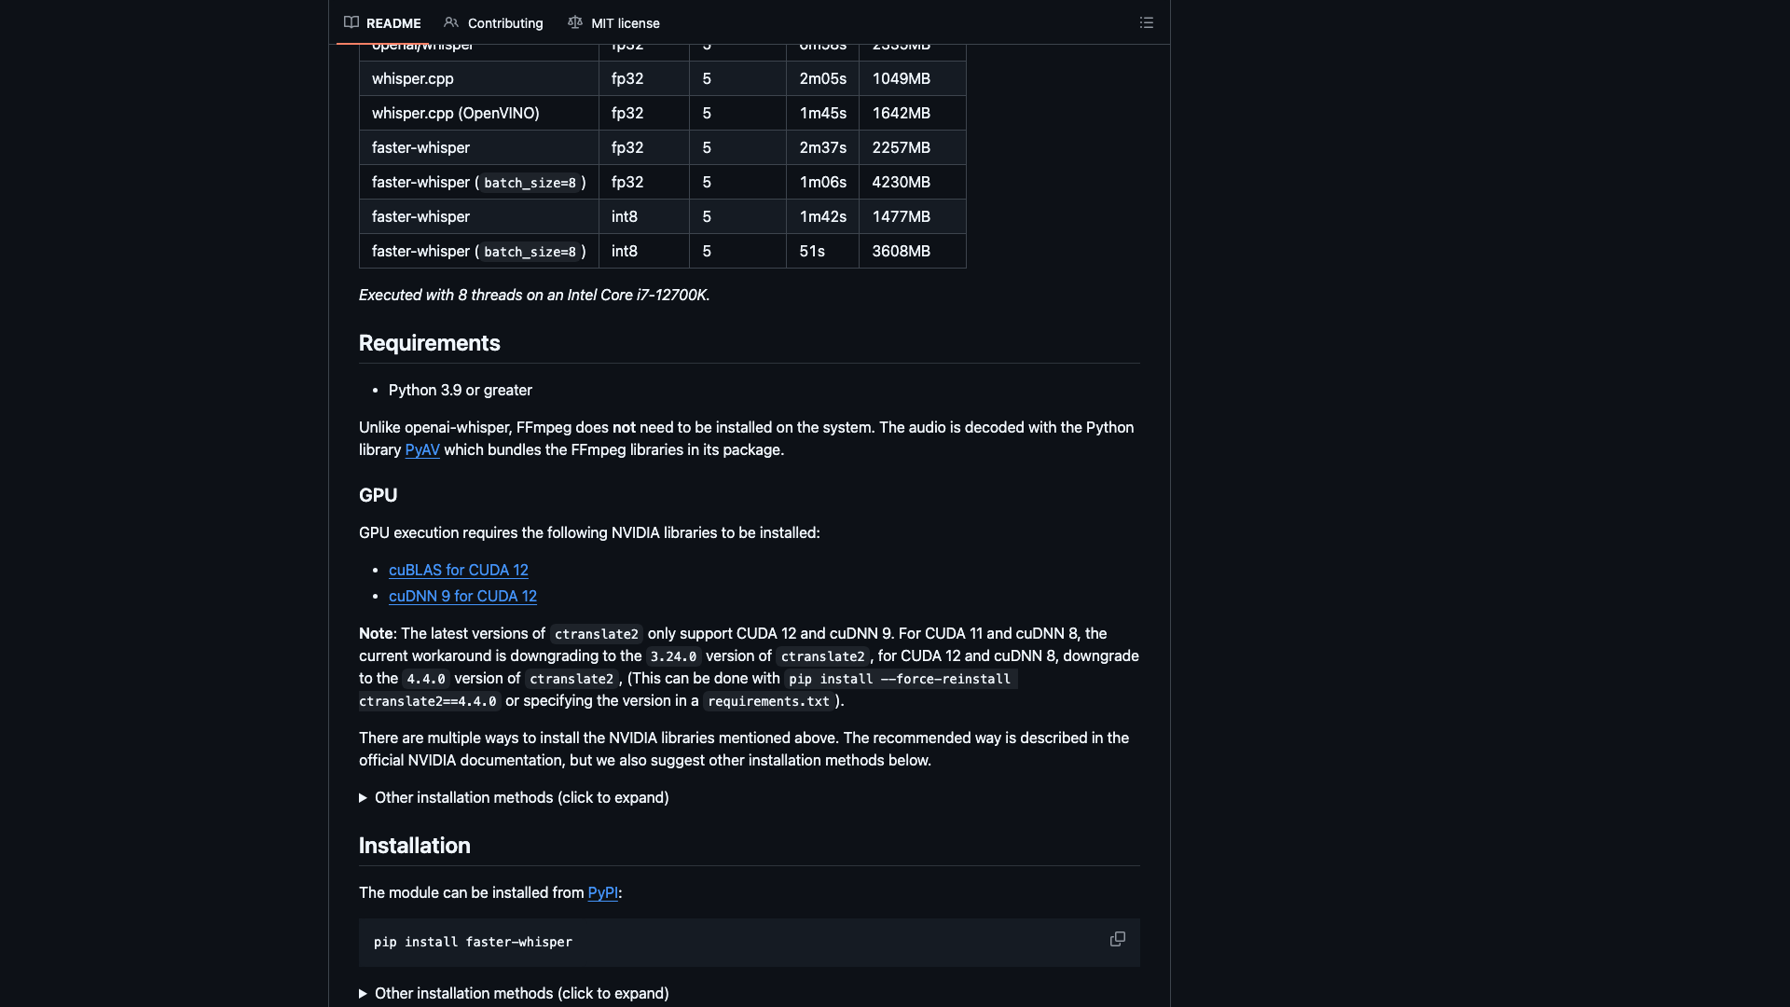Click the 1m45s time cell
Screen dimensions: 1790x1007
(x=822, y=113)
